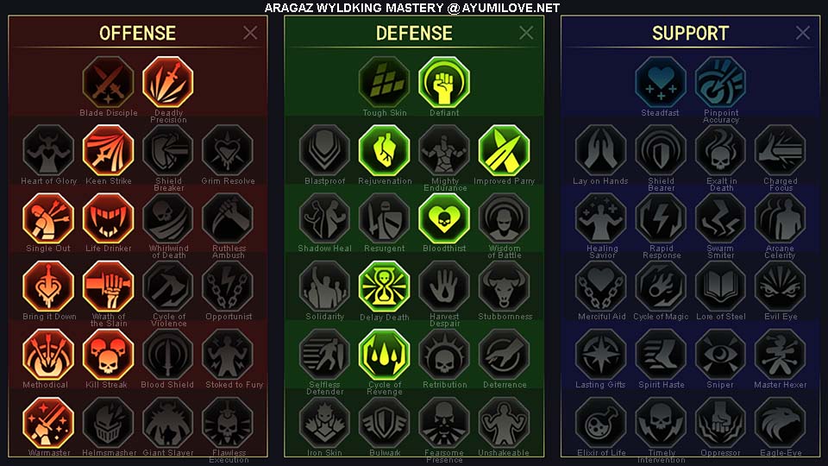The image size is (828, 466).
Task: Click the Keen Strike mastery icon
Action: click(x=109, y=150)
